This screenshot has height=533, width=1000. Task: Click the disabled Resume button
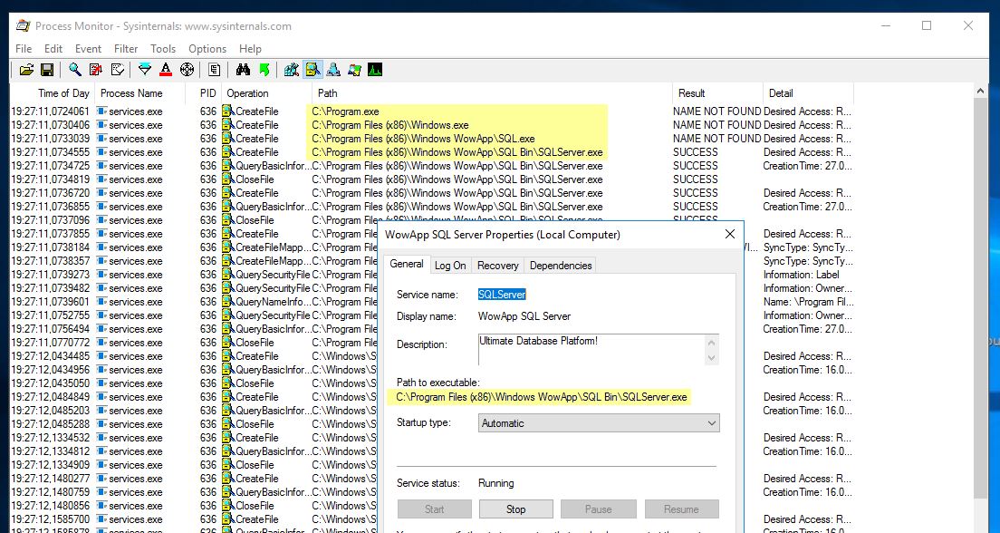681,509
